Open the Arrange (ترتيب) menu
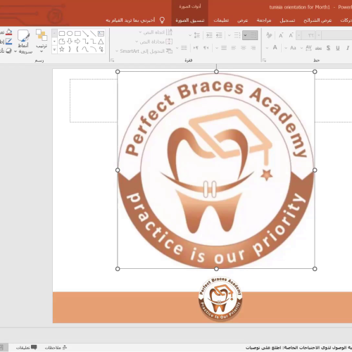Image resolution: width=352 pixels, height=352 pixels. click(42, 40)
